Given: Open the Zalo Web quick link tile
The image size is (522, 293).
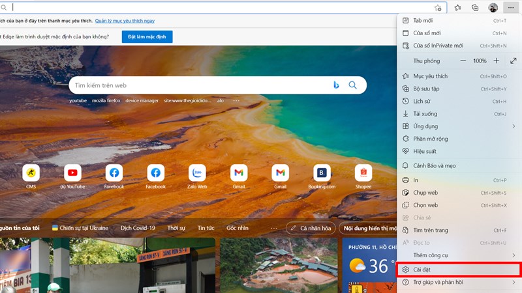Looking at the screenshot, I should [x=197, y=176].
